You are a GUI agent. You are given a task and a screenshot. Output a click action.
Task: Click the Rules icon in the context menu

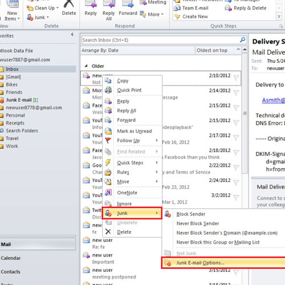(x=108, y=172)
